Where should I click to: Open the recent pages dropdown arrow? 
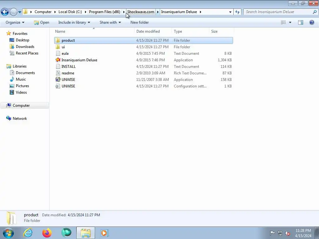[20, 12]
